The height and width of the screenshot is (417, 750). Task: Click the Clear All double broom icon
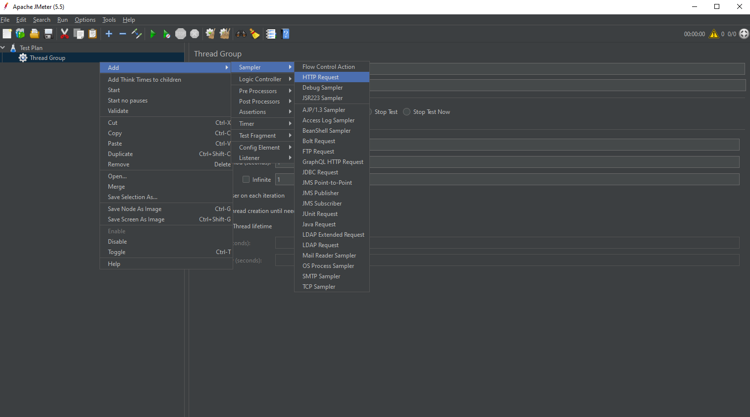point(225,34)
